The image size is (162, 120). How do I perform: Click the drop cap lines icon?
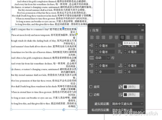click(91, 71)
